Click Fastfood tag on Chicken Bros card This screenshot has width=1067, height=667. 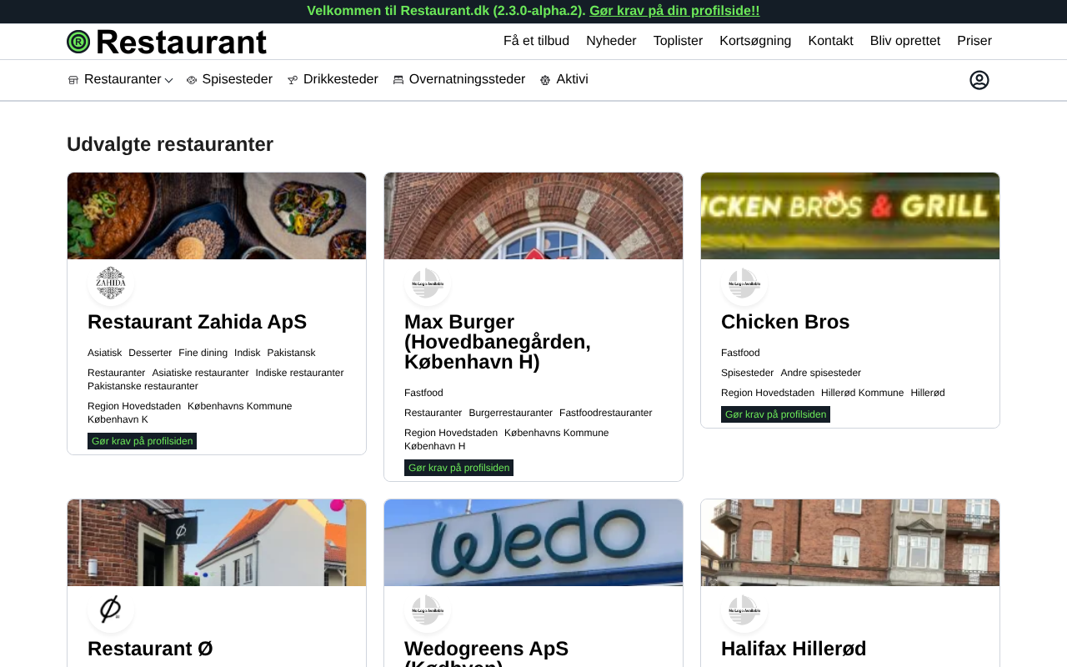click(740, 353)
